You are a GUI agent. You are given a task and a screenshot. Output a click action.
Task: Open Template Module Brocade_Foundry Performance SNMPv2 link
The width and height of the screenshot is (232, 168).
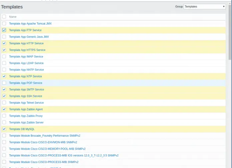[x=44, y=136]
